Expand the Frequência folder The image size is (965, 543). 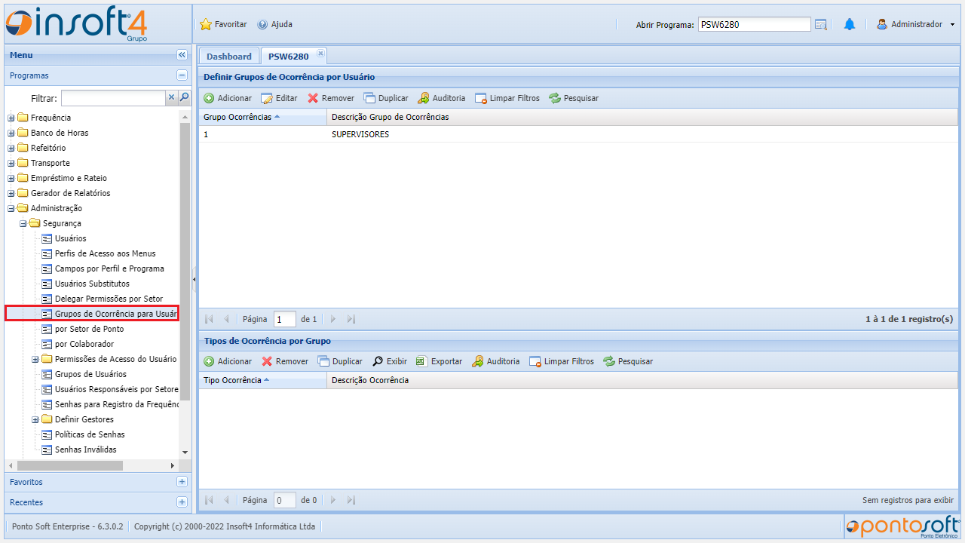(11, 118)
